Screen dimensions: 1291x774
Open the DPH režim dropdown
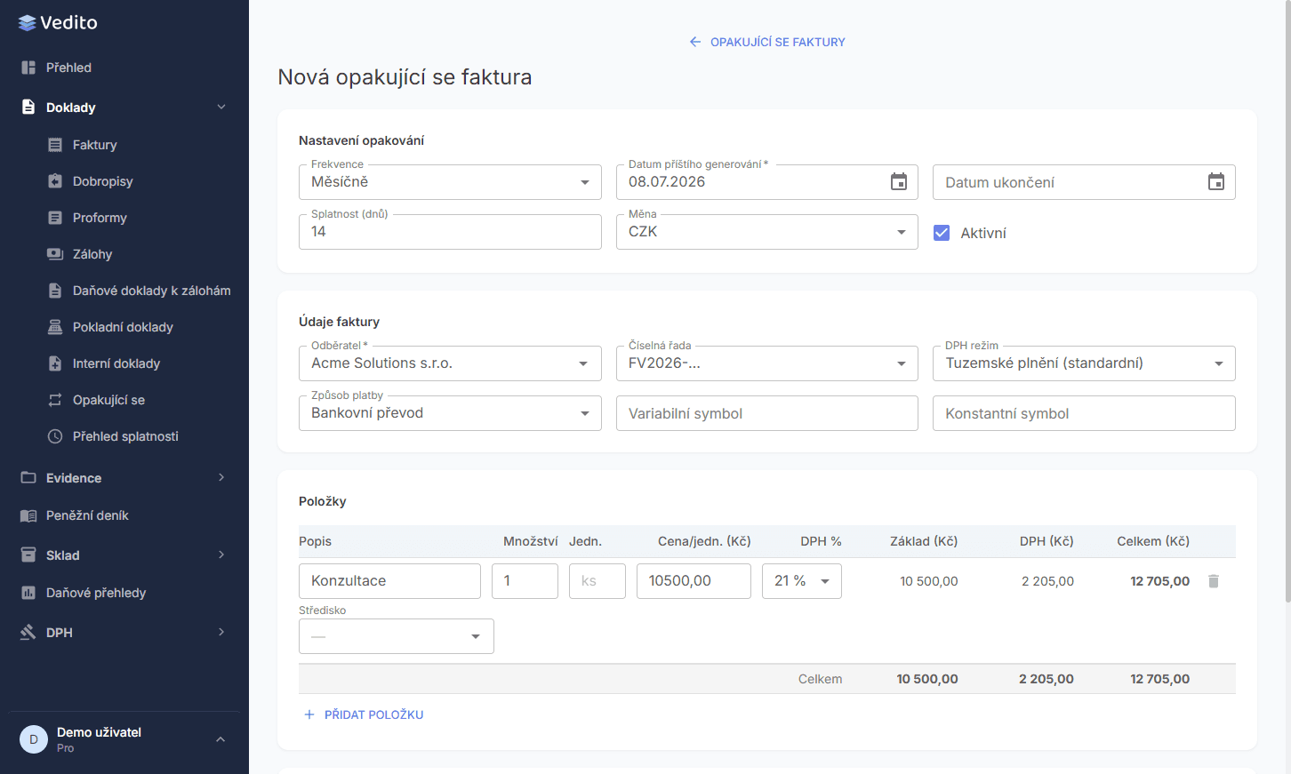tap(1084, 363)
